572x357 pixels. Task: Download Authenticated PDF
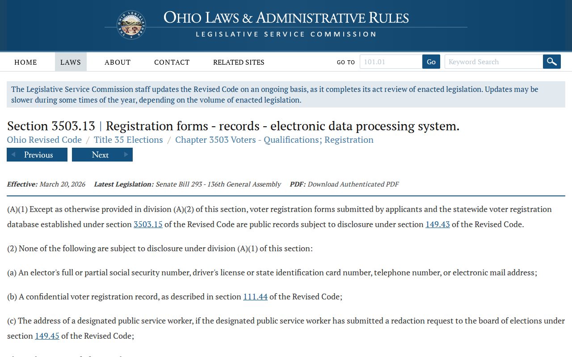(353, 184)
